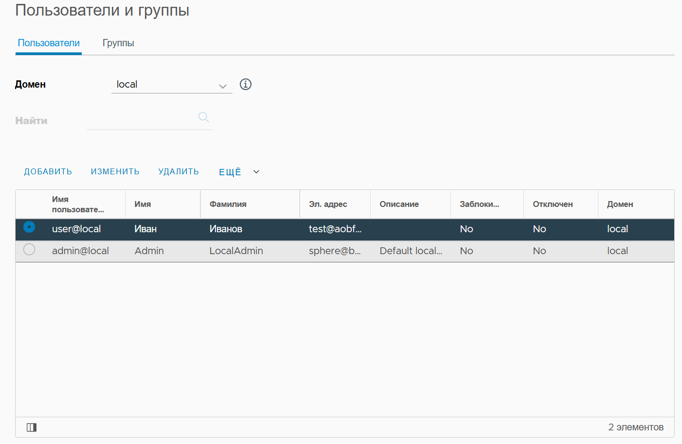Click the search magnifier icon
The height and width of the screenshot is (444, 682).
(204, 117)
